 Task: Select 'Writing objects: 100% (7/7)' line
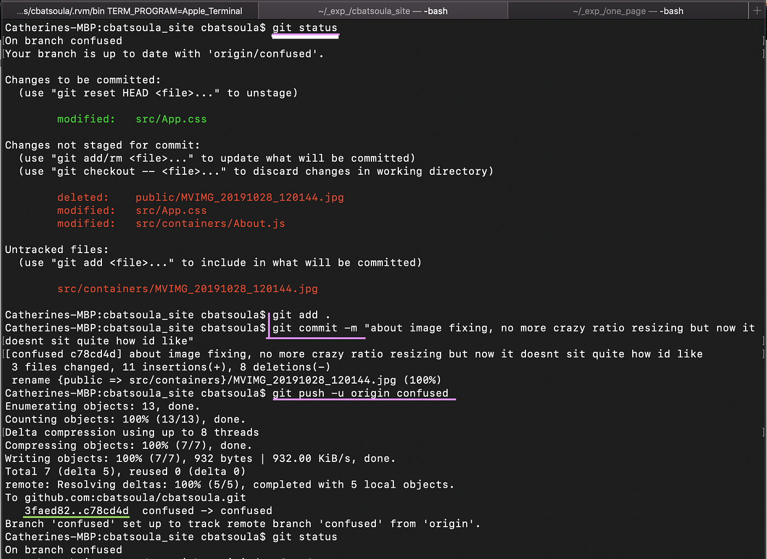(x=201, y=459)
